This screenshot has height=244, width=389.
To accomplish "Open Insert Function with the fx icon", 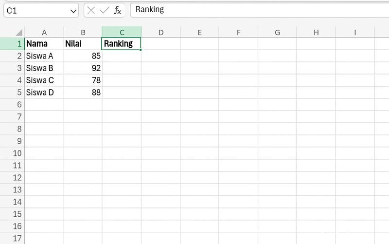I will [117, 10].
